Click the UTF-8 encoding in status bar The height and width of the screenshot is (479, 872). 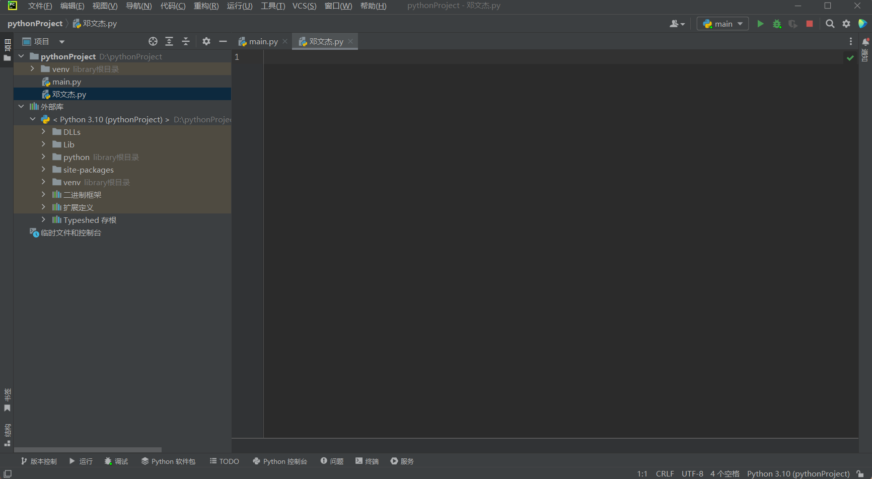coord(692,473)
